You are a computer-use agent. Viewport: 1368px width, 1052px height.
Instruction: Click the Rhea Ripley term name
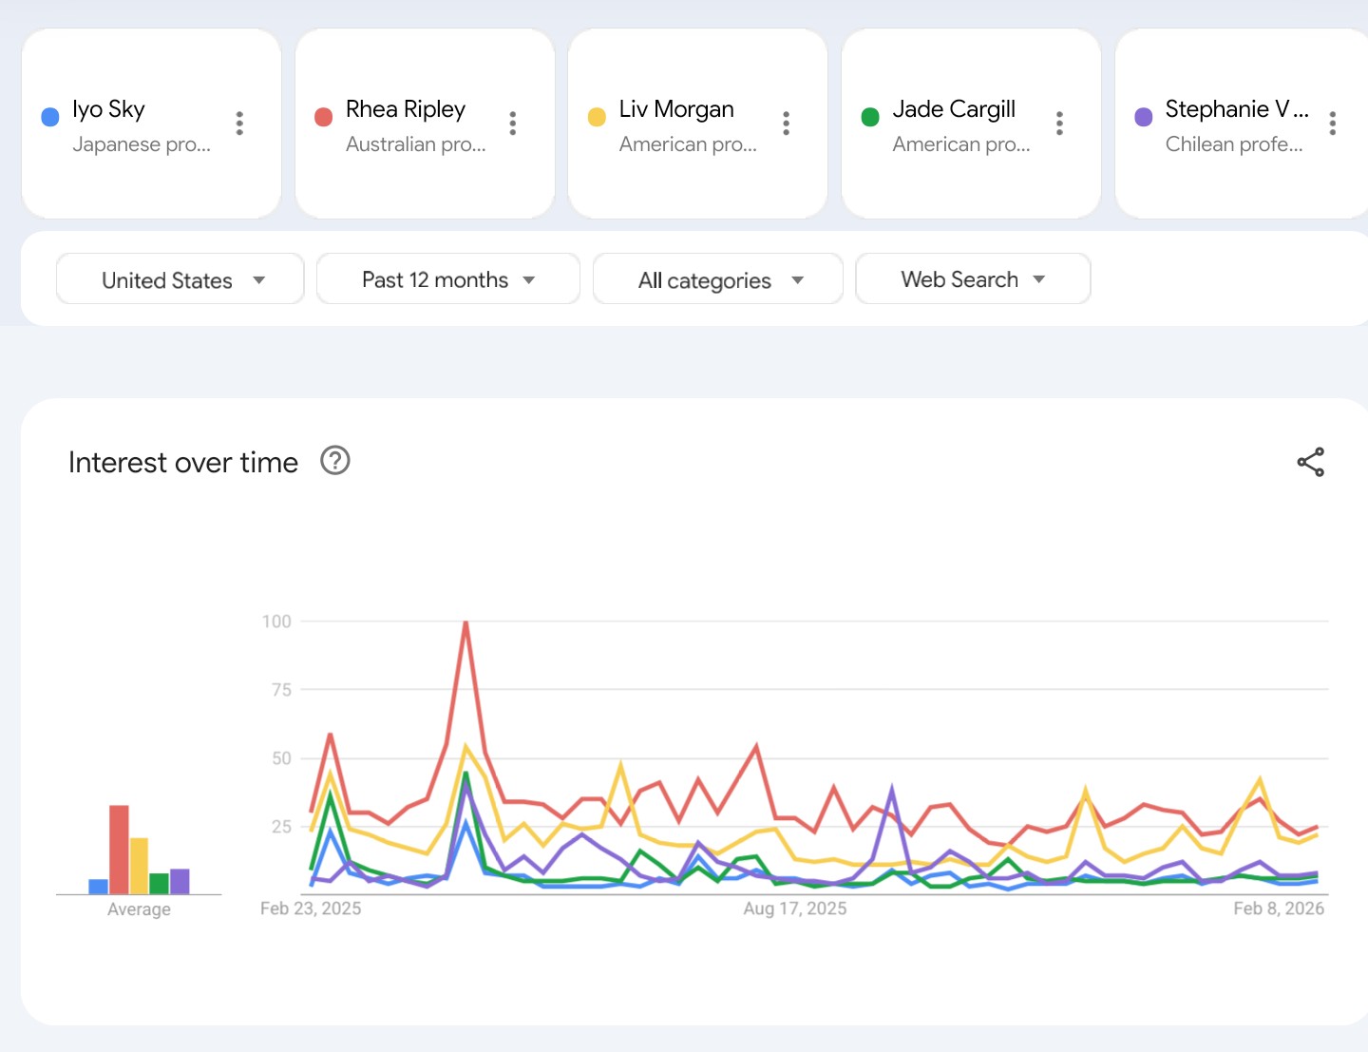[405, 109]
